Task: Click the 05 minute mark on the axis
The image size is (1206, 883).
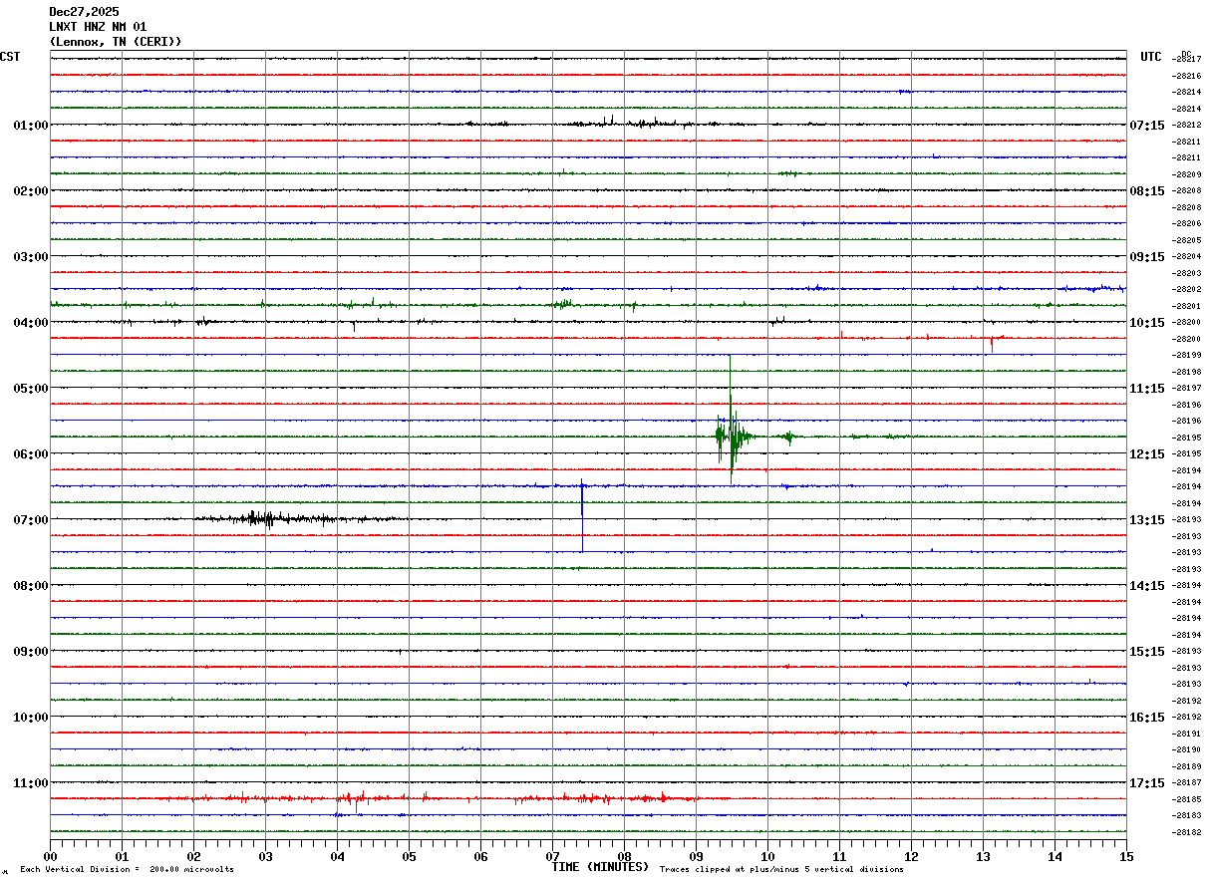Action: [409, 856]
